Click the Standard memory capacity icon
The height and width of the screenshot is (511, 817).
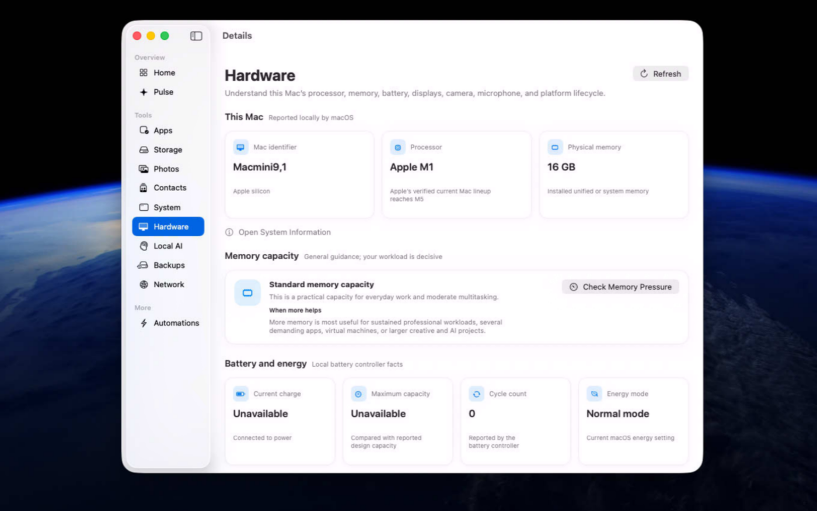[x=247, y=293]
